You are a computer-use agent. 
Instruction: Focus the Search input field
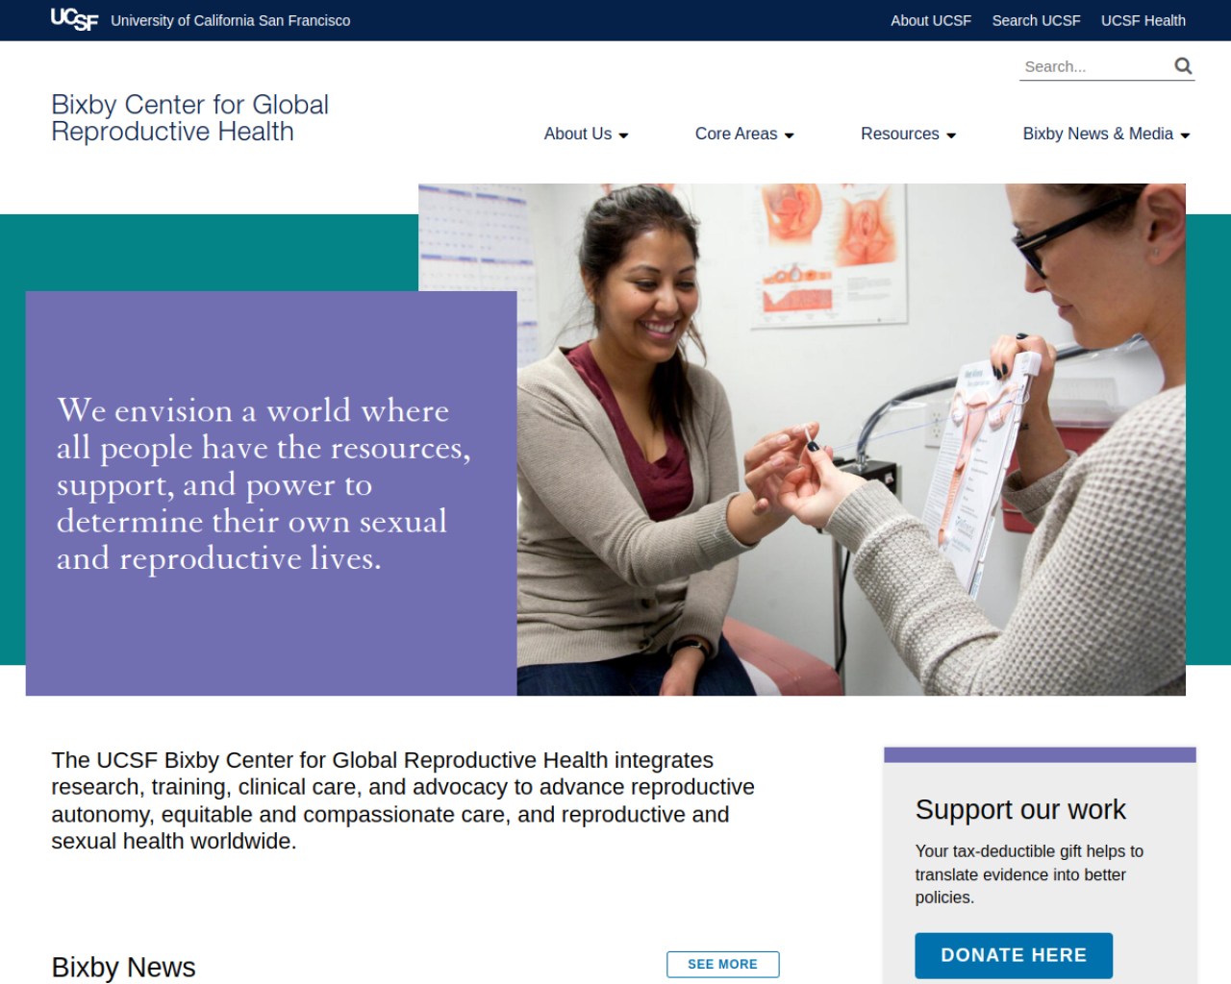coord(1094,66)
